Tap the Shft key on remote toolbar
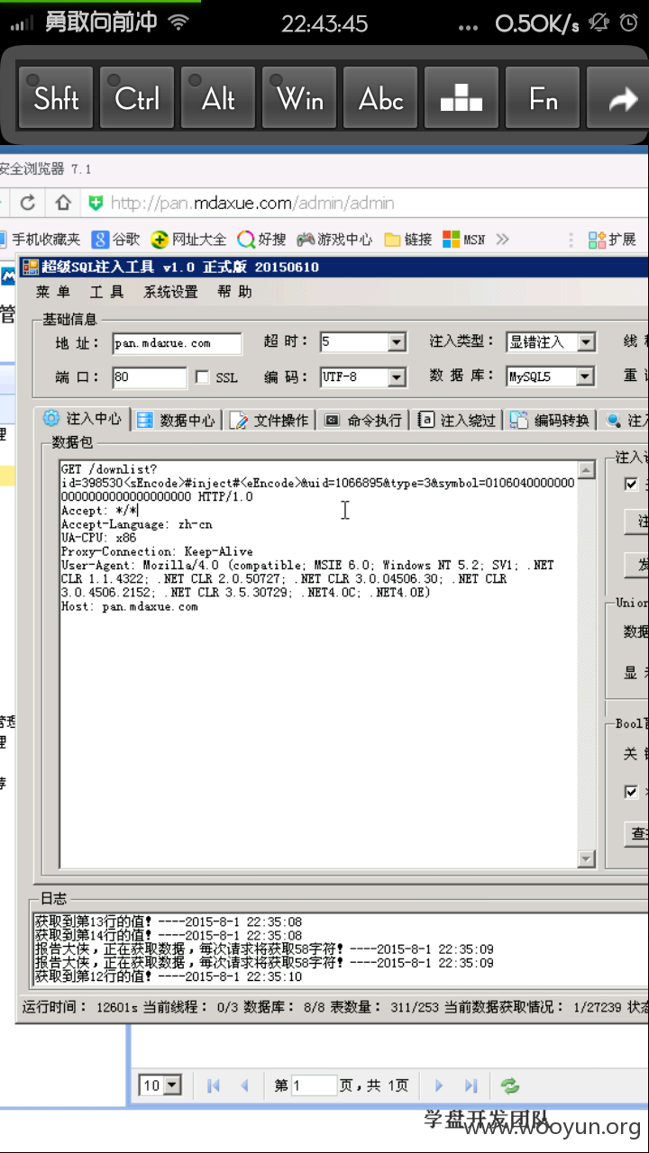The height and width of the screenshot is (1153, 649). point(56,98)
